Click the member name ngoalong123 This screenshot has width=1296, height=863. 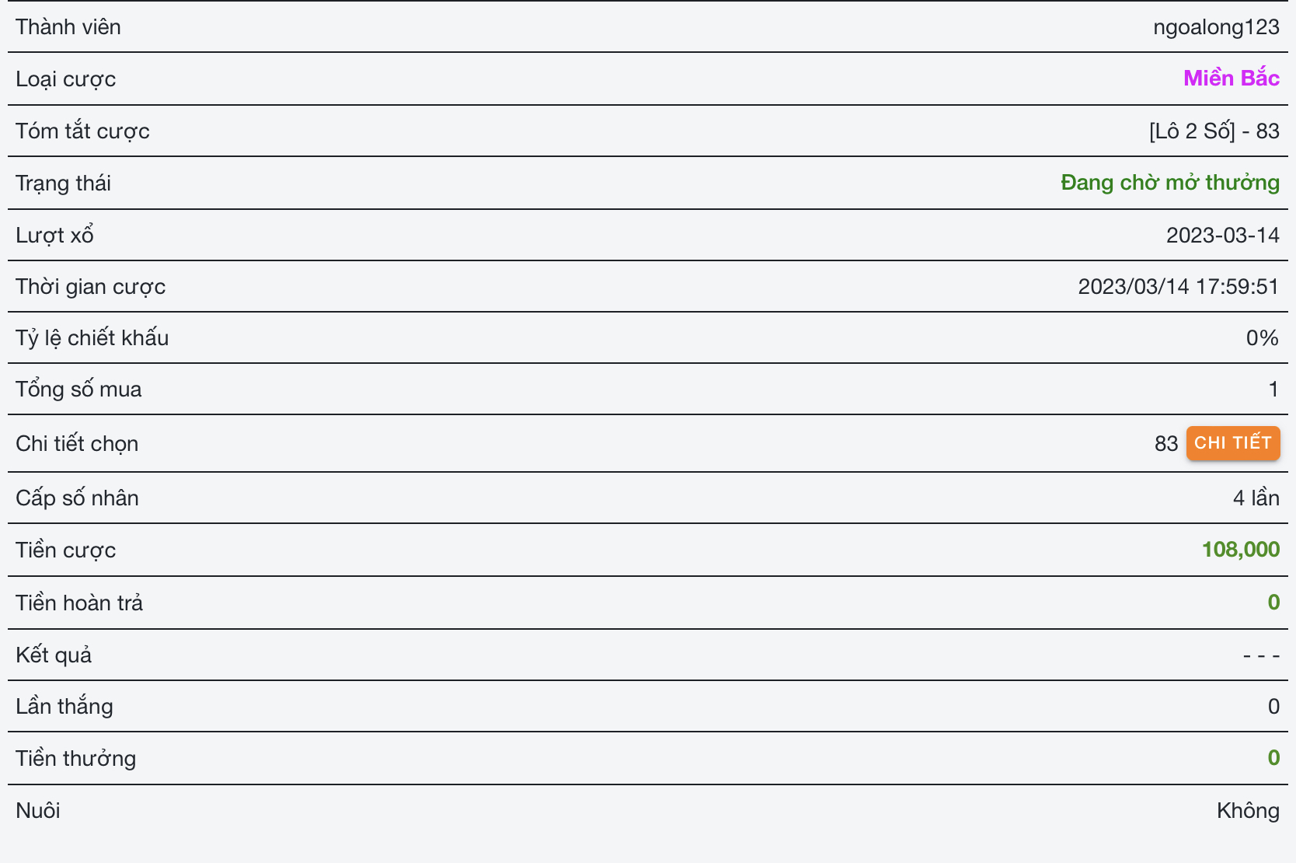point(1216,27)
